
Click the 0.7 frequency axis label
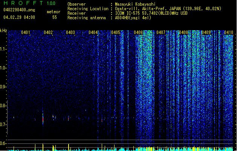pos(3,125)
